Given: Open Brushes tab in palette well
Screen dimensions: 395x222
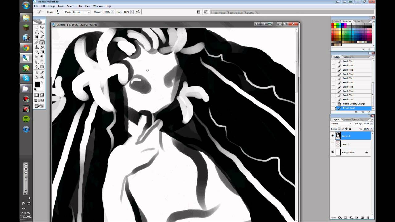Looking at the screenshot, I should tap(251, 13).
